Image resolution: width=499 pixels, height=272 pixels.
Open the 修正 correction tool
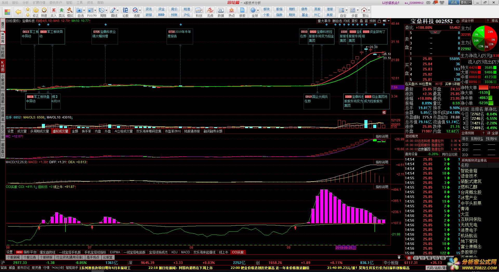pyautogui.click(x=36, y=12)
